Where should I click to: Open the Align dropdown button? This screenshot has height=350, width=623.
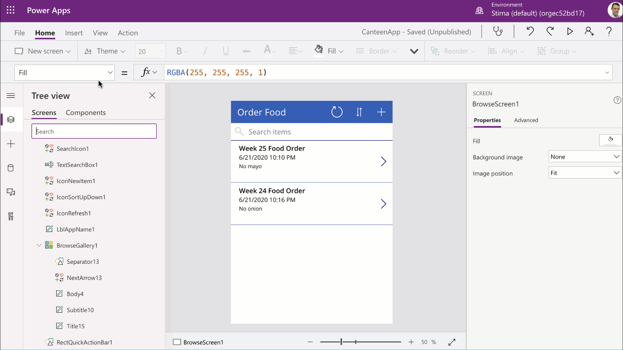[507, 51]
